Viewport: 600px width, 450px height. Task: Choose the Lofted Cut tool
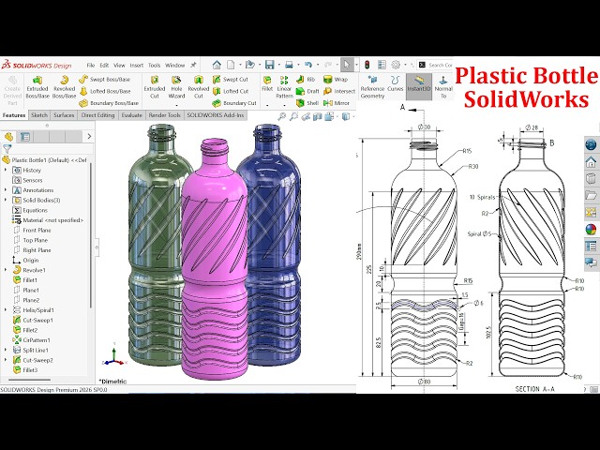(x=231, y=91)
